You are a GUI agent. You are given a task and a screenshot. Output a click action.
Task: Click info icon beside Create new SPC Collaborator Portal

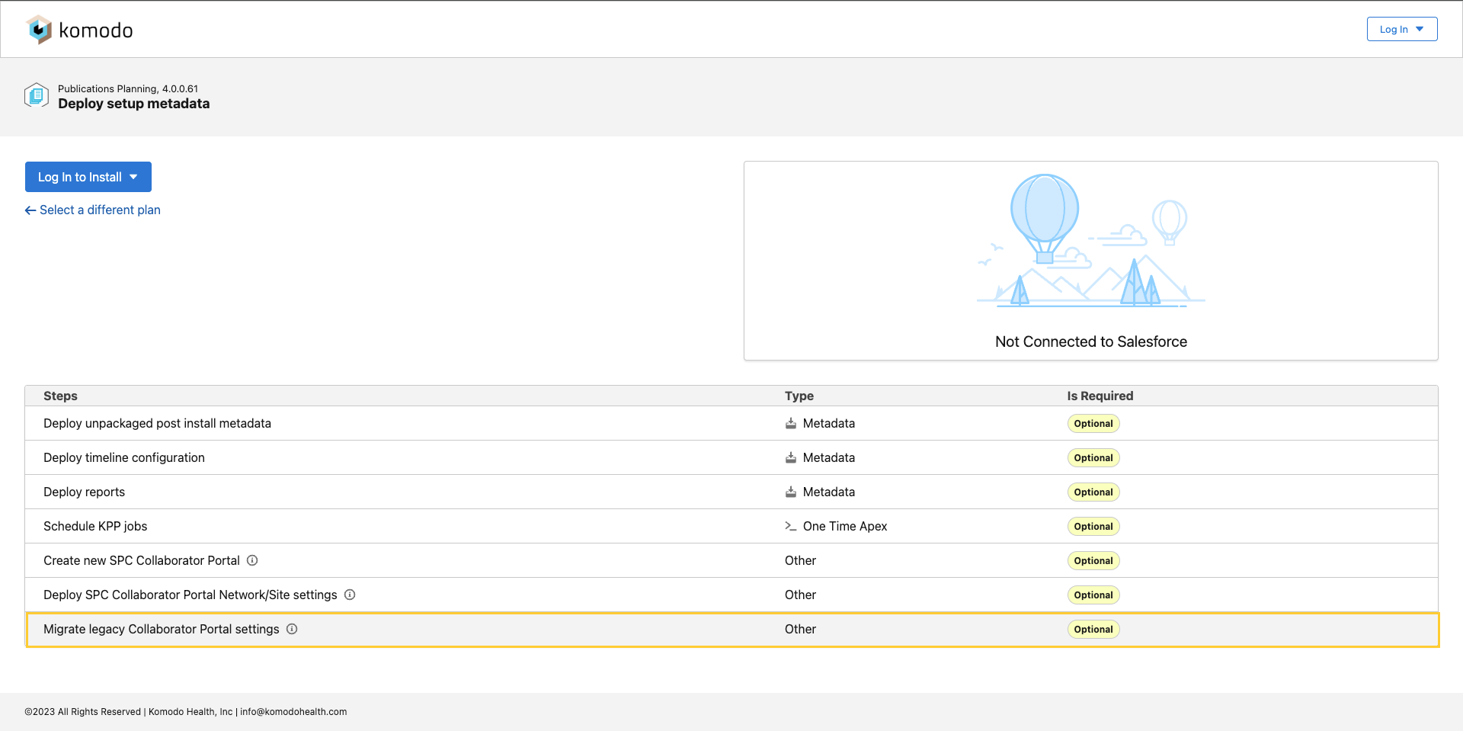point(252,560)
